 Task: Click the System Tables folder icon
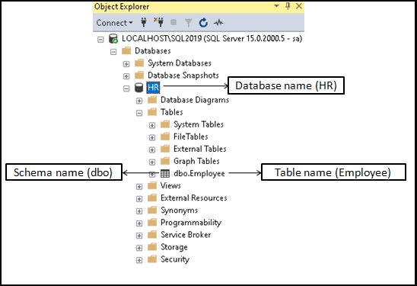pos(165,124)
